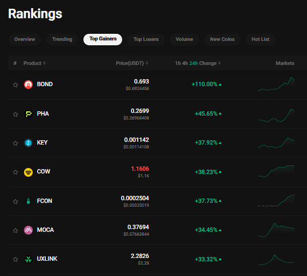Star the UXLINK coin
Viewport: 307px width, 276px height.
pyautogui.click(x=15, y=259)
